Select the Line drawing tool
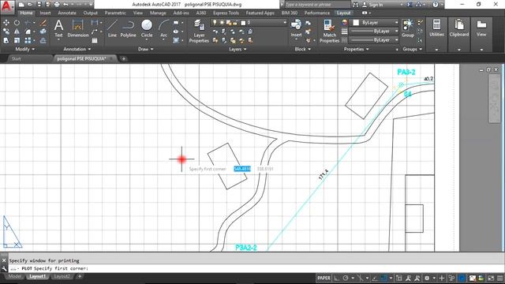 pyautogui.click(x=112, y=28)
